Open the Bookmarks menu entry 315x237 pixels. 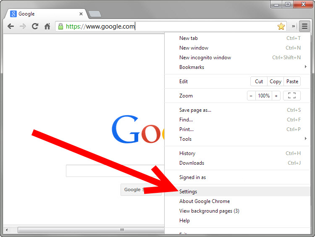238,67
